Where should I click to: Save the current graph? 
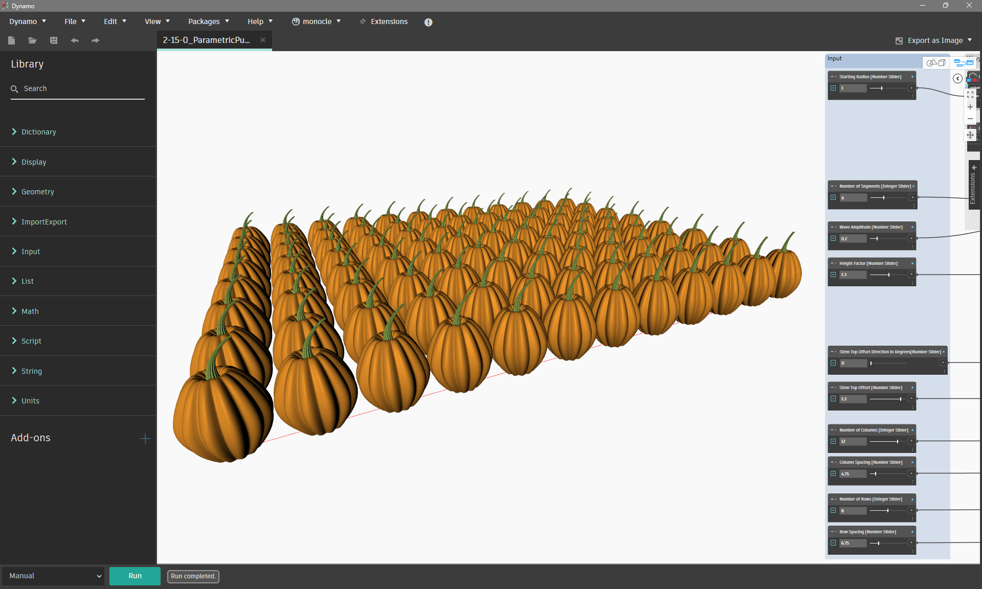pos(54,40)
